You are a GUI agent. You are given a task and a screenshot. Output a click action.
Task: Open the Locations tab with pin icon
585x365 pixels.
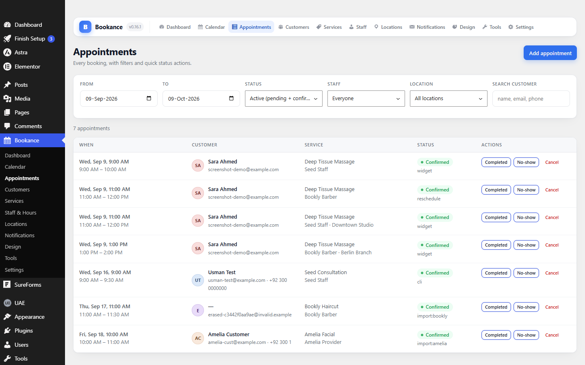point(388,27)
